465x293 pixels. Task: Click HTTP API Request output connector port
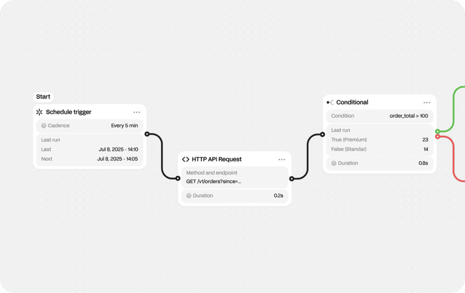tap(292, 179)
